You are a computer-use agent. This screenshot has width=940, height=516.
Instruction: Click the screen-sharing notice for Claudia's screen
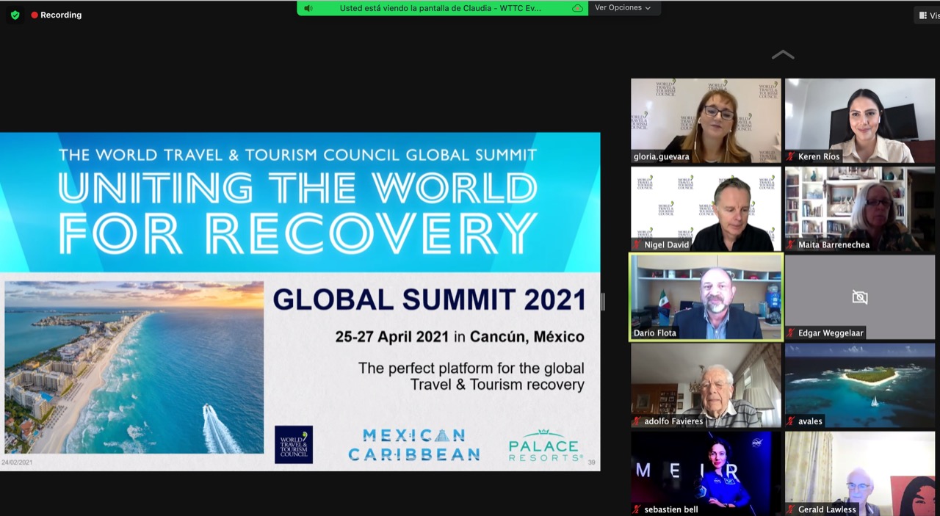(439, 8)
